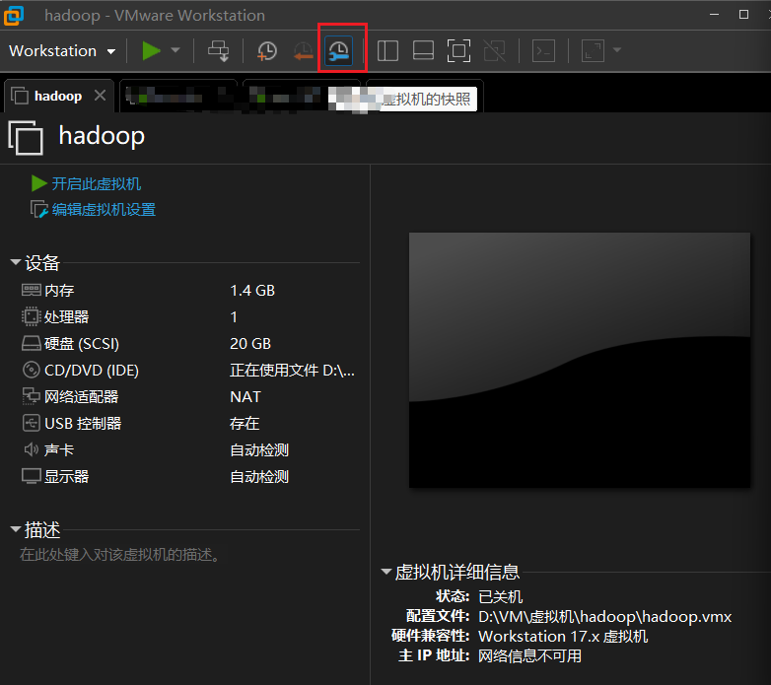Click the Workstation 17.x 虚拟机 compatibility text
Screen dimensions: 771x685
click(x=563, y=637)
